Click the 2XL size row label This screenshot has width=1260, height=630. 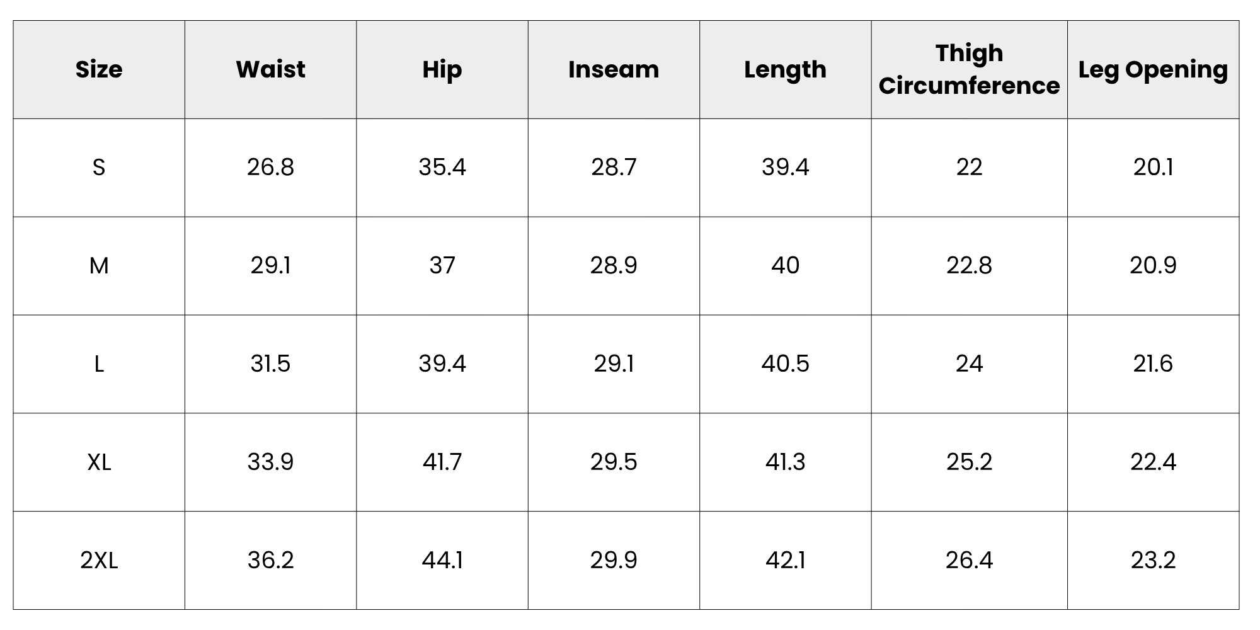tap(99, 560)
